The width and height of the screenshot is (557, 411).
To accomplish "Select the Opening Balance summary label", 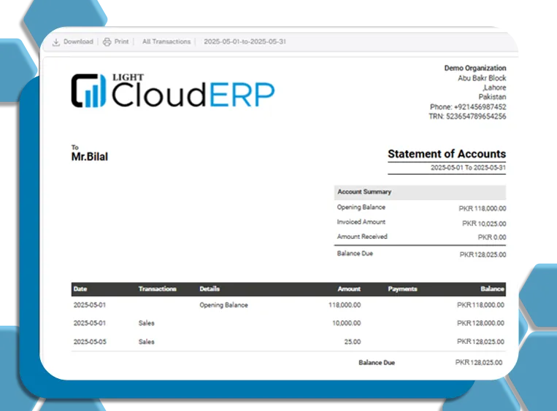I will point(361,207).
